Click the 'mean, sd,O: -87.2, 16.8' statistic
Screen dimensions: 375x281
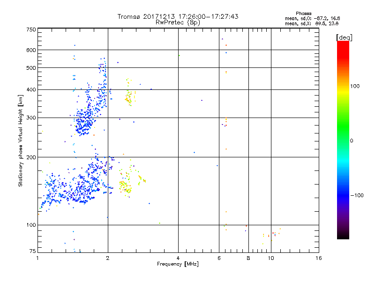click(x=312, y=18)
